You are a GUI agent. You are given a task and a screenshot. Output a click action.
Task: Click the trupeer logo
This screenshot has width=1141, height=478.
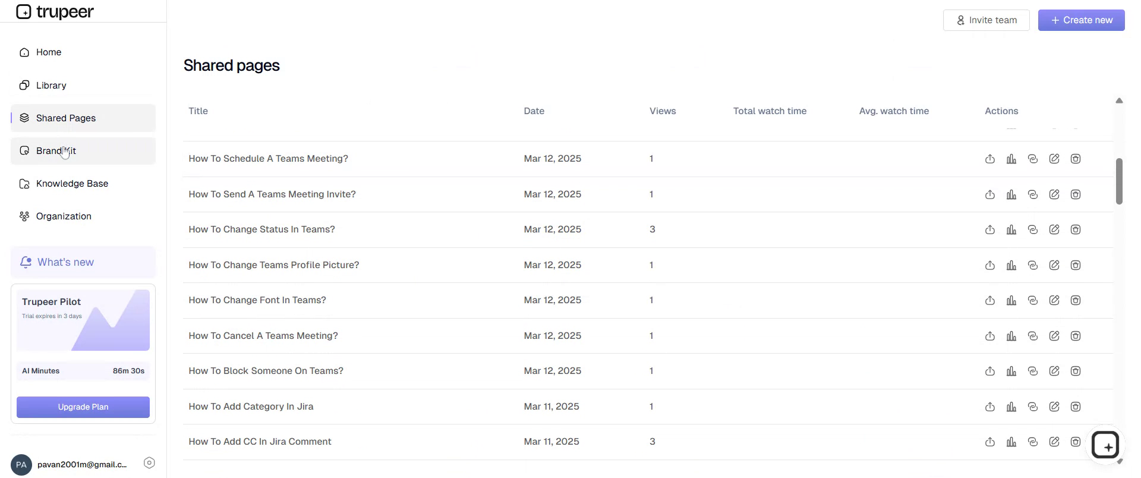tap(55, 11)
